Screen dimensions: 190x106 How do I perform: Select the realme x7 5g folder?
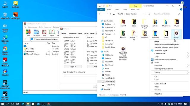[134, 35]
